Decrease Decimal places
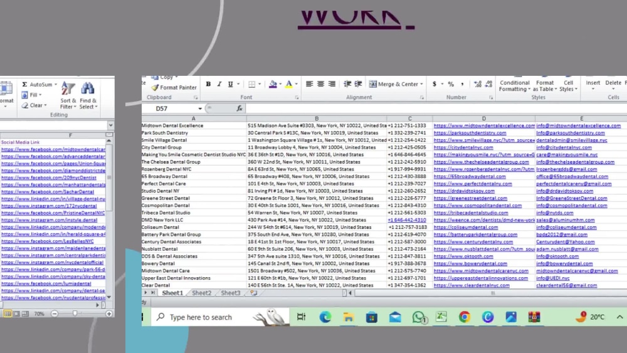This screenshot has height=353, width=627. click(488, 84)
